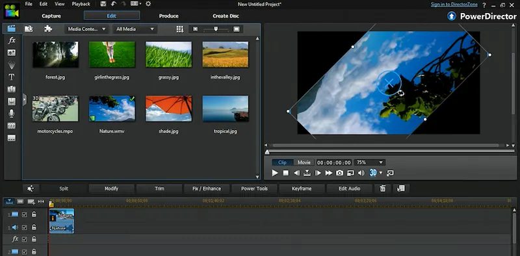The height and width of the screenshot is (256, 520).
Task: Click the Power Tools button
Action: click(x=254, y=188)
